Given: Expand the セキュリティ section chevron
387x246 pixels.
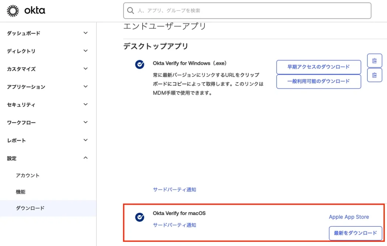Looking at the screenshot, I should coord(85,105).
